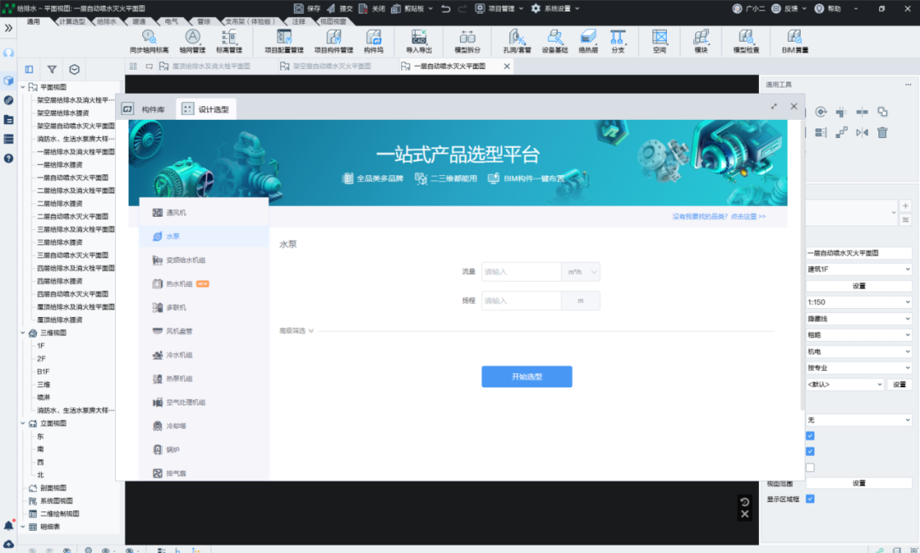This screenshot has height=553, width=920.
Task: Click the rotate icon in 通用工具 panel
Action: [821, 111]
